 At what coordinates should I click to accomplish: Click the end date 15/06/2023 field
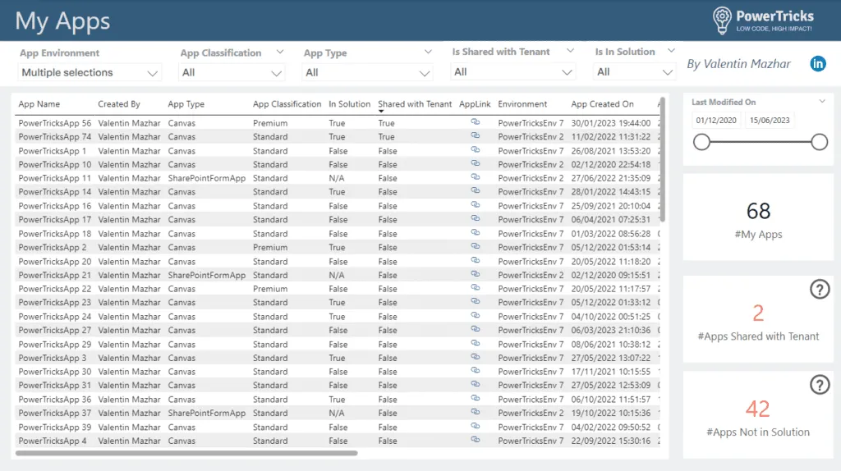(770, 120)
